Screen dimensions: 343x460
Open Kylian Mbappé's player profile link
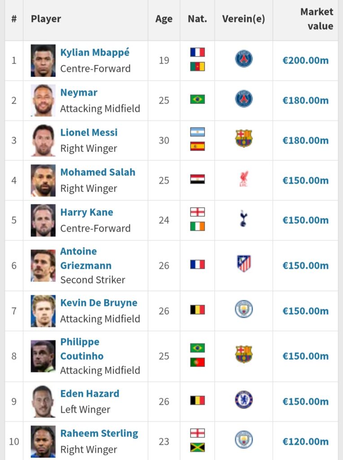coord(95,53)
